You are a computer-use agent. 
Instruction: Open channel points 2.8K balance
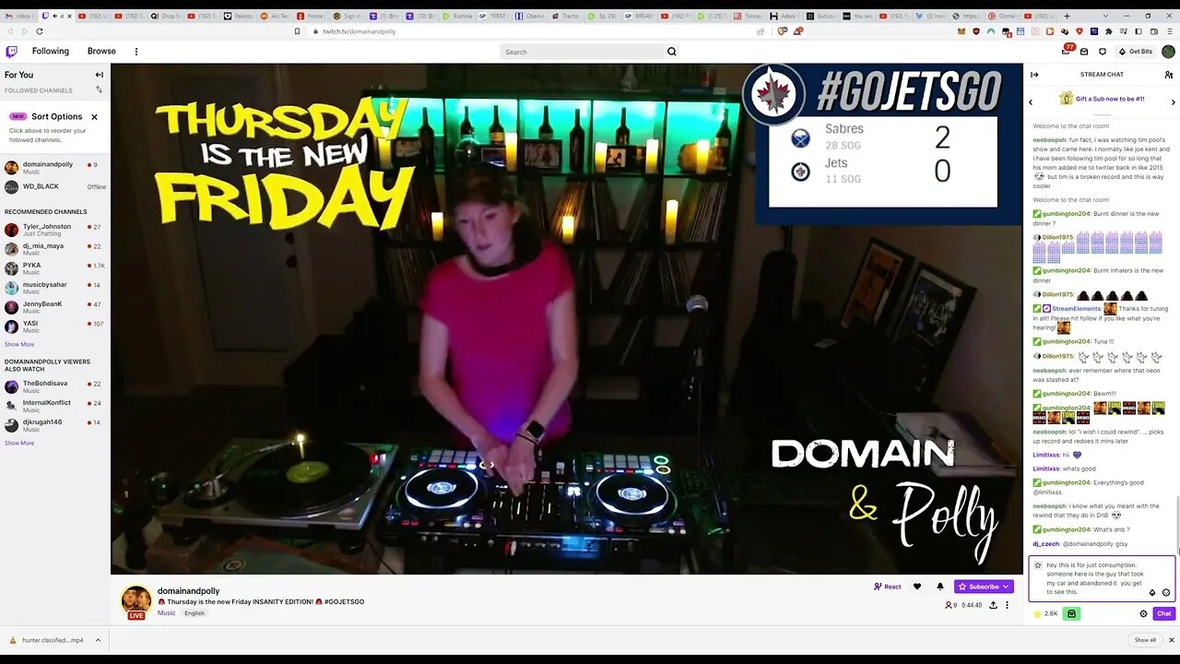click(x=1045, y=613)
